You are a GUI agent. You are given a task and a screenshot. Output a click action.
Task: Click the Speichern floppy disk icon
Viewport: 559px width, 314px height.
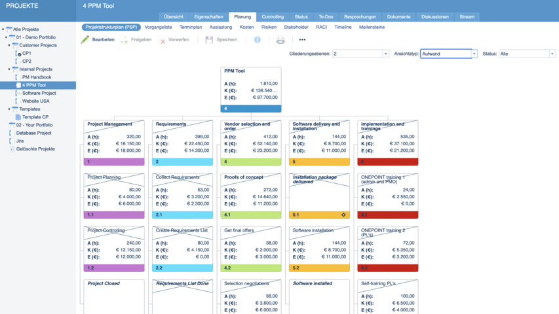[209, 40]
